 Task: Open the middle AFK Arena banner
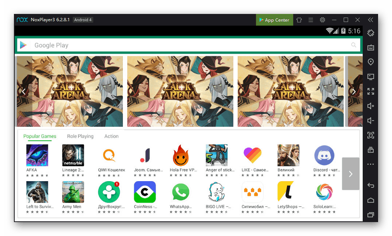tap(180, 91)
